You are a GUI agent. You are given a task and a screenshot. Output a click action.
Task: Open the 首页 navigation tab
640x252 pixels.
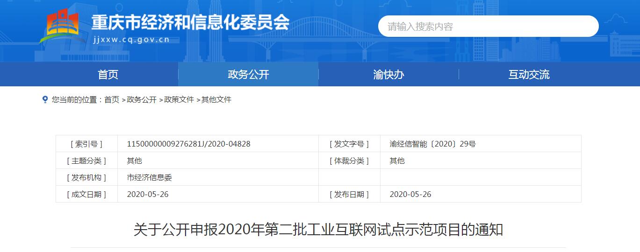click(108, 75)
